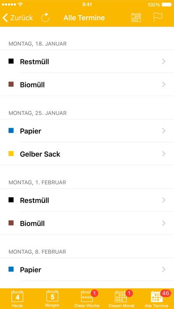Click blue color square beside Papier 25. Januar
Viewport: 174px width, 309px height.
click(x=11, y=131)
